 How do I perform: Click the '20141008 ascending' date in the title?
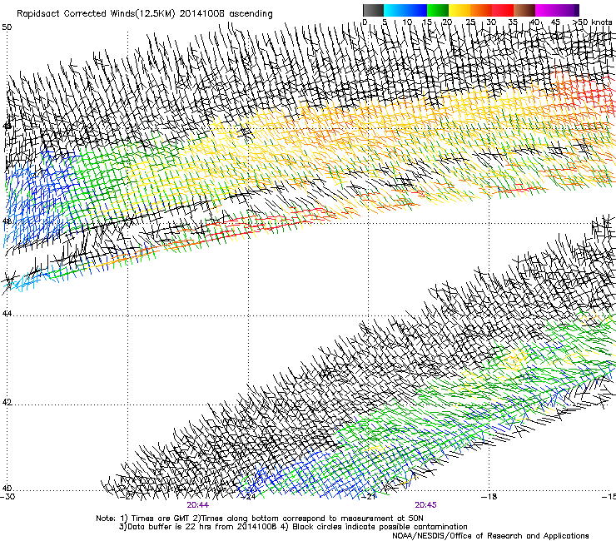click(226, 14)
